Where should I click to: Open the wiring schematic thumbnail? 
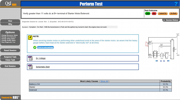162,46
